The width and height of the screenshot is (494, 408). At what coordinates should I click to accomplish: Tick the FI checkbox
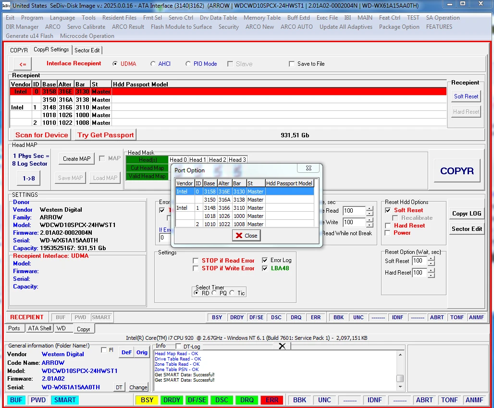coord(104,350)
